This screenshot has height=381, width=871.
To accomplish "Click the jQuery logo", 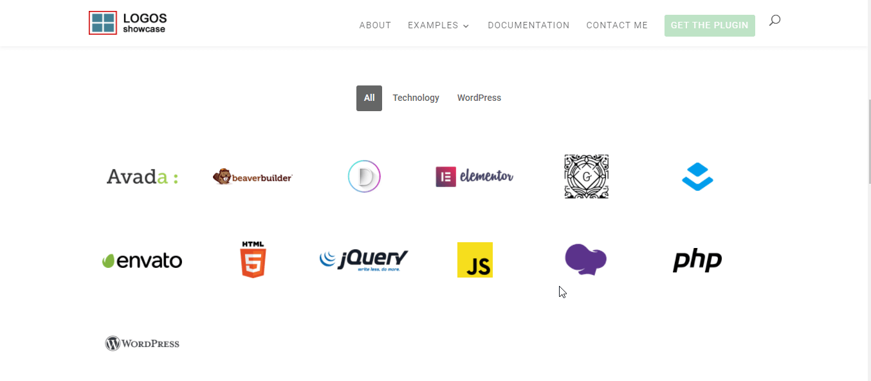I will [363, 260].
